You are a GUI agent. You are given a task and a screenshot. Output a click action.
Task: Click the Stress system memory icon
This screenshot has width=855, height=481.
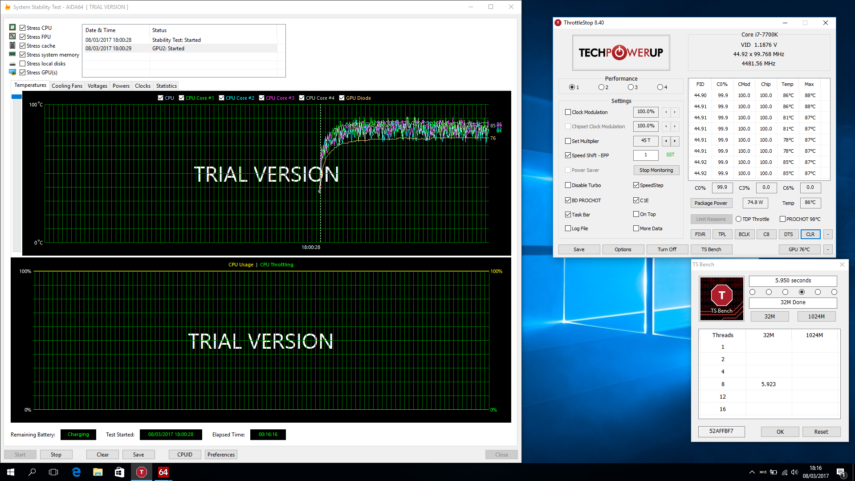click(x=12, y=54)
